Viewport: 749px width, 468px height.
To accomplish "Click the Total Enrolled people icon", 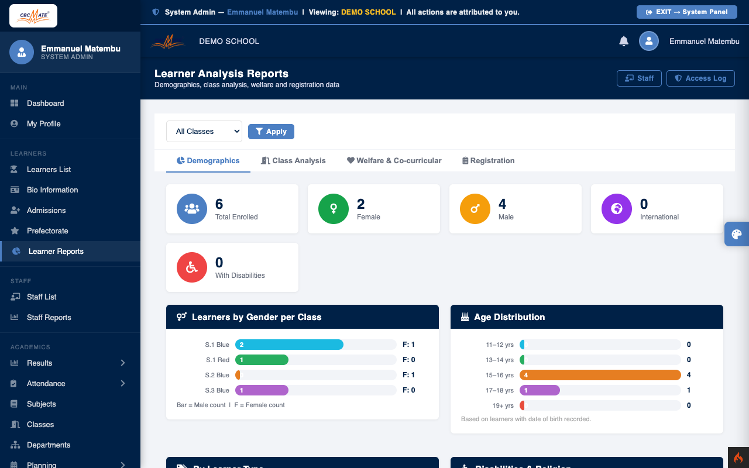I will pos(192,209).
